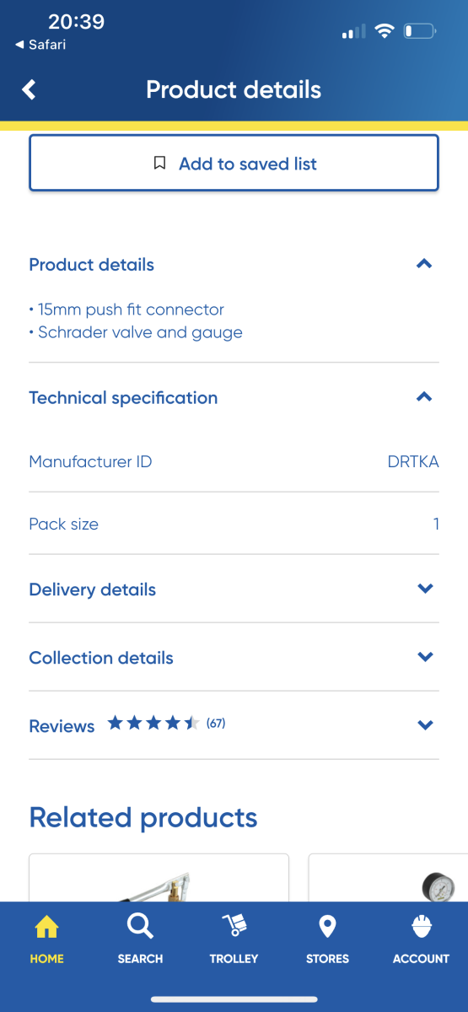Open Home tab house icon
Image resolution: width=468 pixels, height=1012 pixels.
point(46,928)
